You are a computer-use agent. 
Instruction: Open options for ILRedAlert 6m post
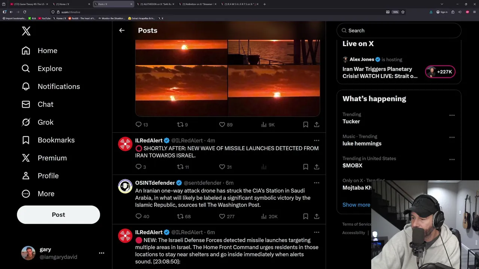tap(317, 232)
